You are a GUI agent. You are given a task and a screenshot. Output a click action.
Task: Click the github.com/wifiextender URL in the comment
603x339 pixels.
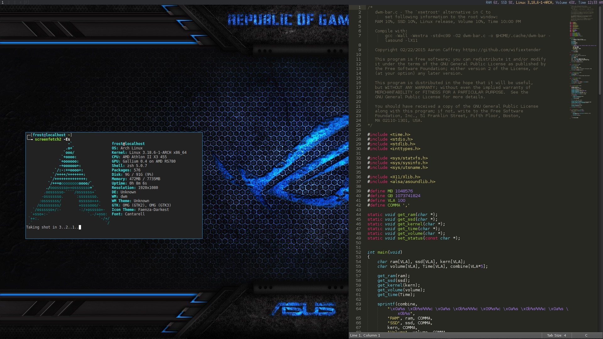coord(502,50)
